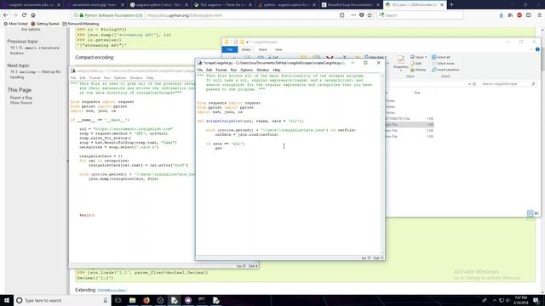Switch to the Share tab in Explorer
This screenshot has height=306, width=545.
point(263,49)
